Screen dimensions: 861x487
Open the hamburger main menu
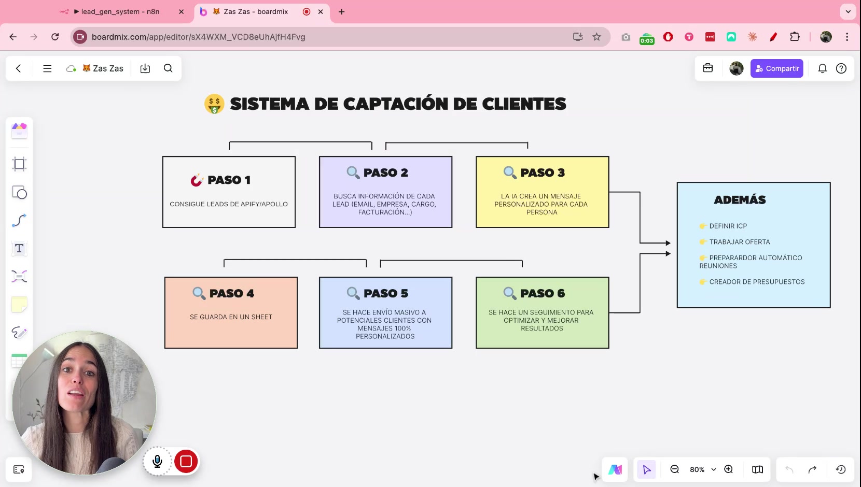click(47, 68)
